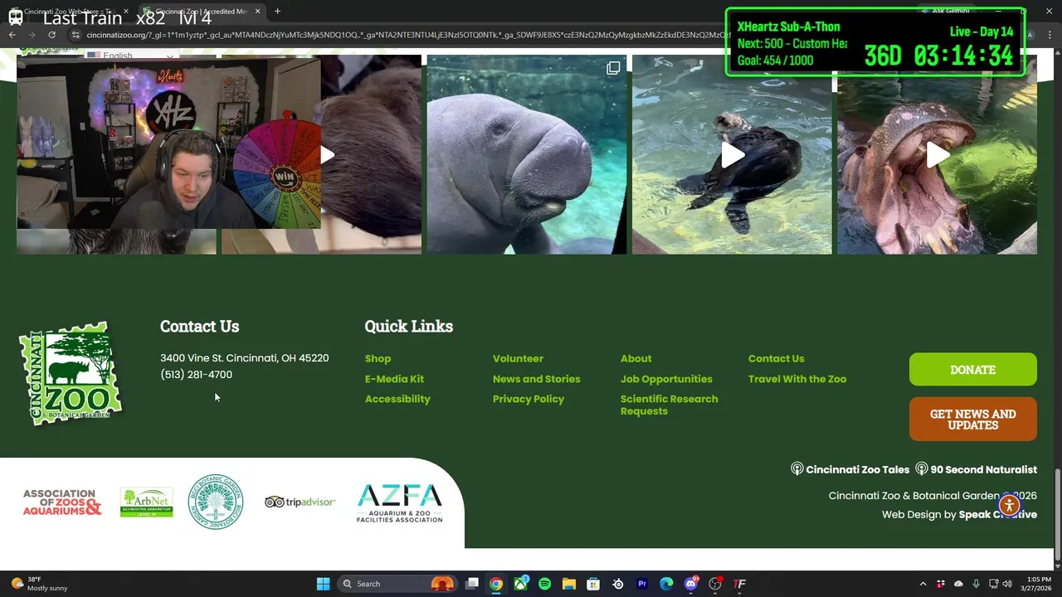Image resolution: width=1062 pixels, height=597 pixels.
Task: Open a new browser tab
Action: pos(277,11)
